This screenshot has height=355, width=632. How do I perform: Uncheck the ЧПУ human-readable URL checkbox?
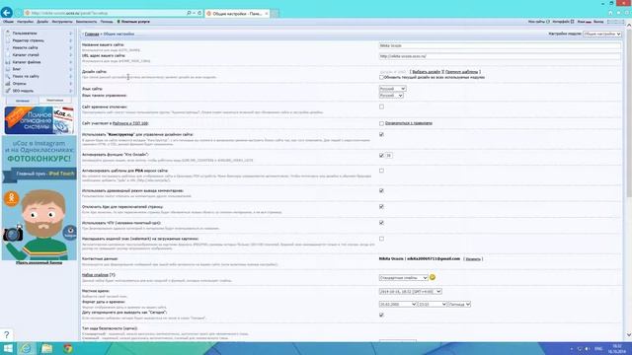381,223
